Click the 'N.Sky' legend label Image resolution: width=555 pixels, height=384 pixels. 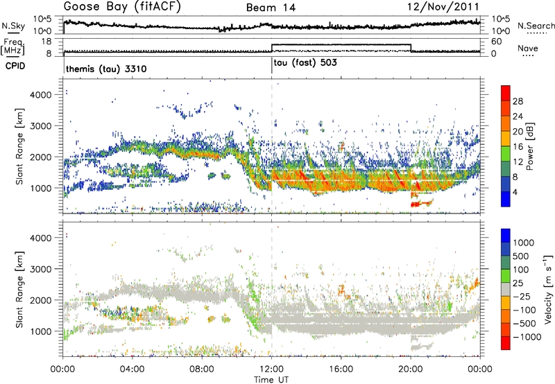point(13,26)
